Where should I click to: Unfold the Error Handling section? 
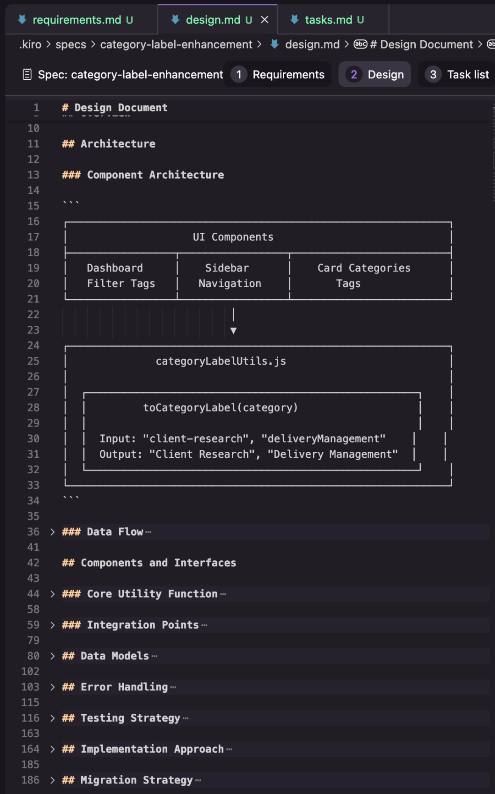coord(52,687)
